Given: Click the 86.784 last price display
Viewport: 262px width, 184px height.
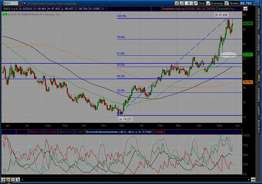Looking at the screenshot, I should click(246, 3).
